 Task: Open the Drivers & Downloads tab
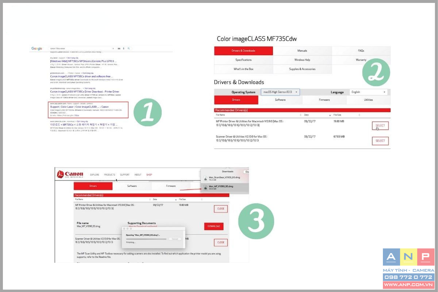[243, 51]
